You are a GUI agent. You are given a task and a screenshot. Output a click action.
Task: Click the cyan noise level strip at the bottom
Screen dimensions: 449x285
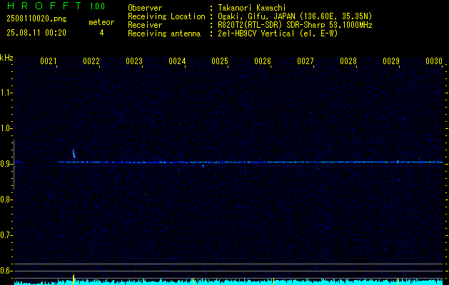click(228, 282)
